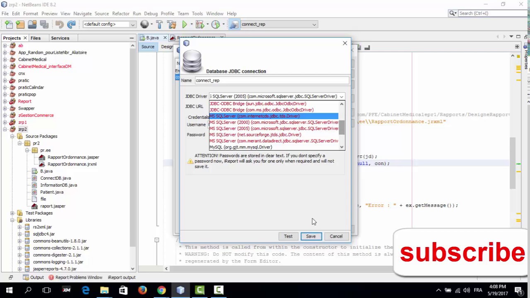Switch to the Files tab

(x=36, y=38)
